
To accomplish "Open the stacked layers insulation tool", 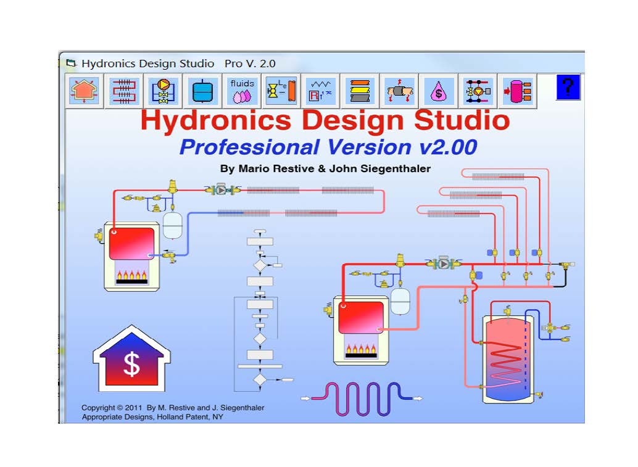I will [x=360, y=91].
